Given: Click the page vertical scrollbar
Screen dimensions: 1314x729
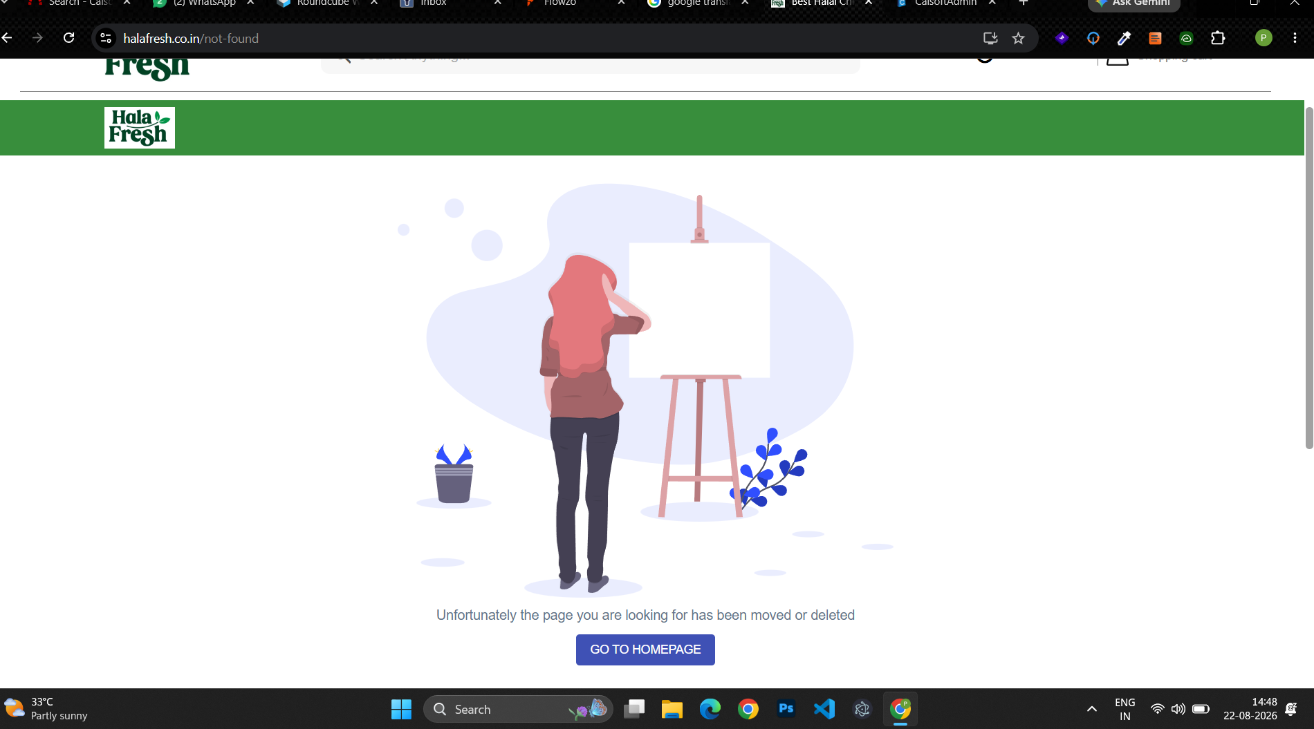Looking at the screenshot, I should point(1308,278).
